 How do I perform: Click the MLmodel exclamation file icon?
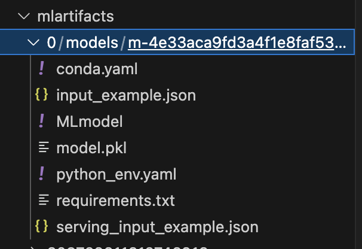(41, 122)
